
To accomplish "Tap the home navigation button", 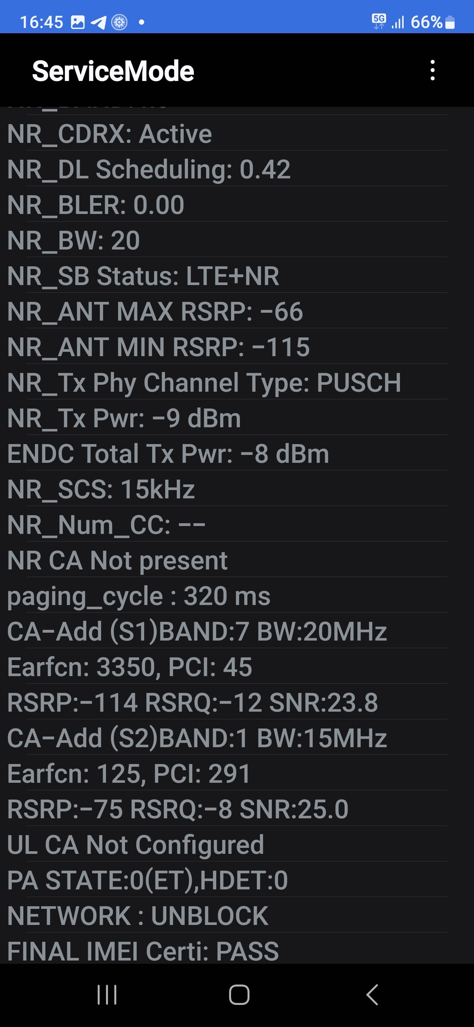I will (x=239, y=994).
